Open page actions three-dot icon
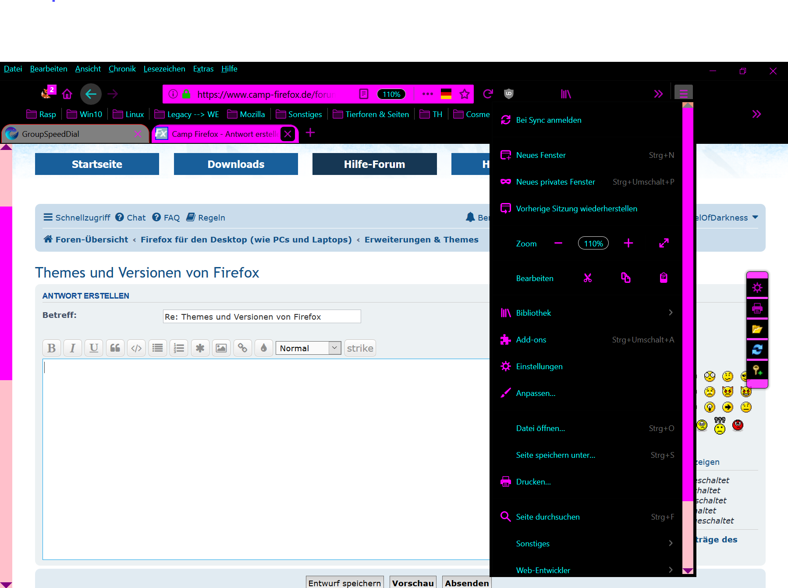 click(x=427, y=94)
